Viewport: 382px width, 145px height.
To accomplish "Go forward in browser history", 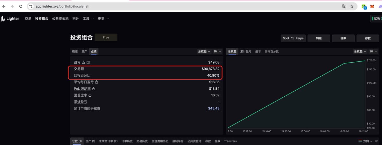I will coord(12,6).
